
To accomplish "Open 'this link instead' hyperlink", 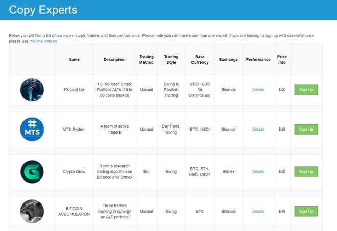I will tap(43, 41).
